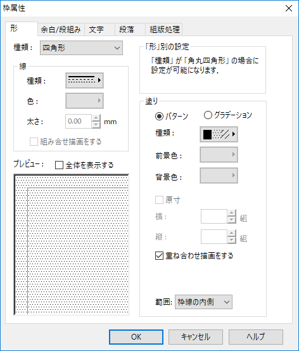Viewport: 299px width, 351px height.
Task: Click the 横 spinner up arrow
Action: [232, 213]
